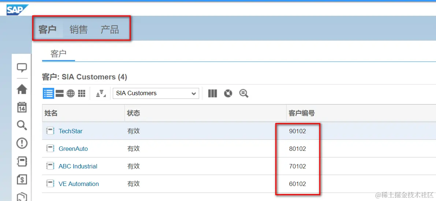Select the 客户 top navigation menu
This screenshot has height=201, width=436.
(48, 29)
